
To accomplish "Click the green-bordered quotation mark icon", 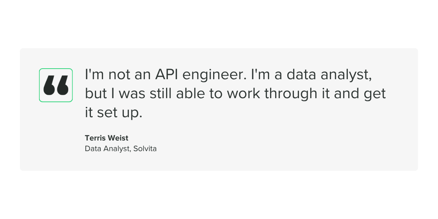I will click(x=56, y=85).
